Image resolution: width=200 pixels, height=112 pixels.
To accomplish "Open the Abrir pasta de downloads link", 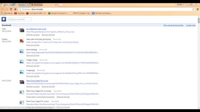I will [173, 25].
